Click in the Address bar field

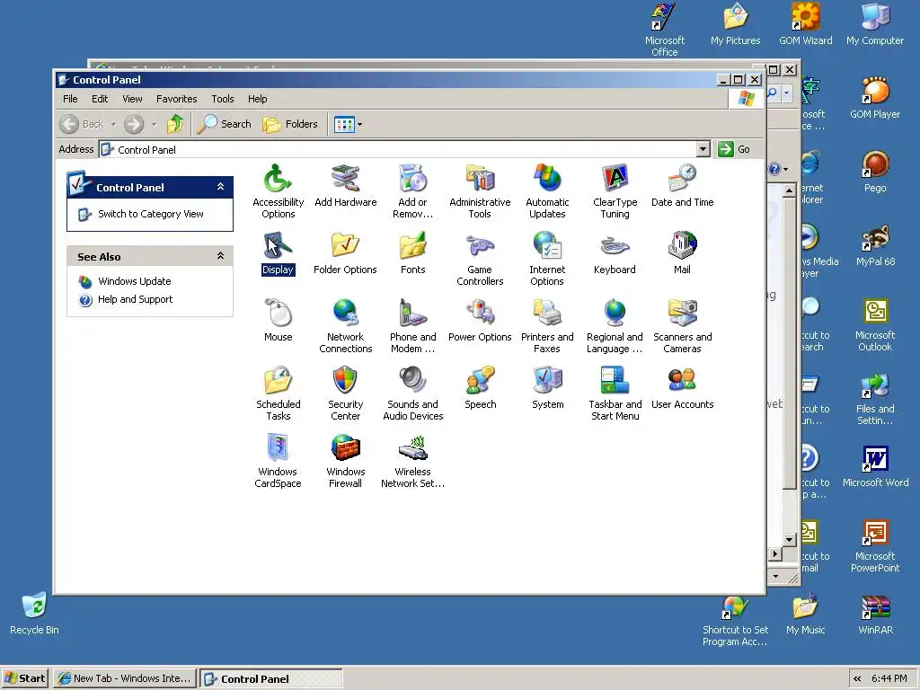pyautogui.click(x=405, y=149)
